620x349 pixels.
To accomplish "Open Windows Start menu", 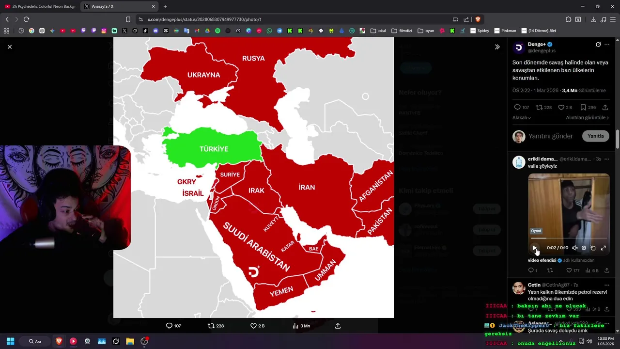I will (x=10, y=341).
